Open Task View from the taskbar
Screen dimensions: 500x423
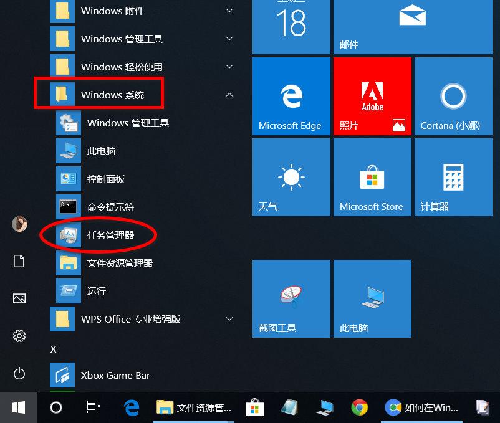92,407
